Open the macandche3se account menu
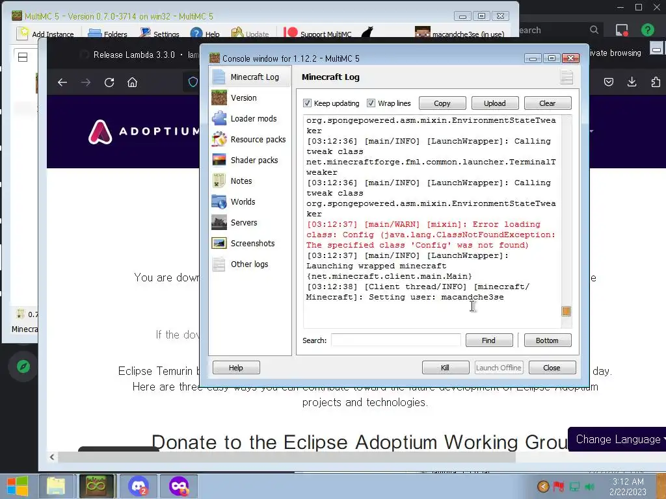 tap(460, 34)
